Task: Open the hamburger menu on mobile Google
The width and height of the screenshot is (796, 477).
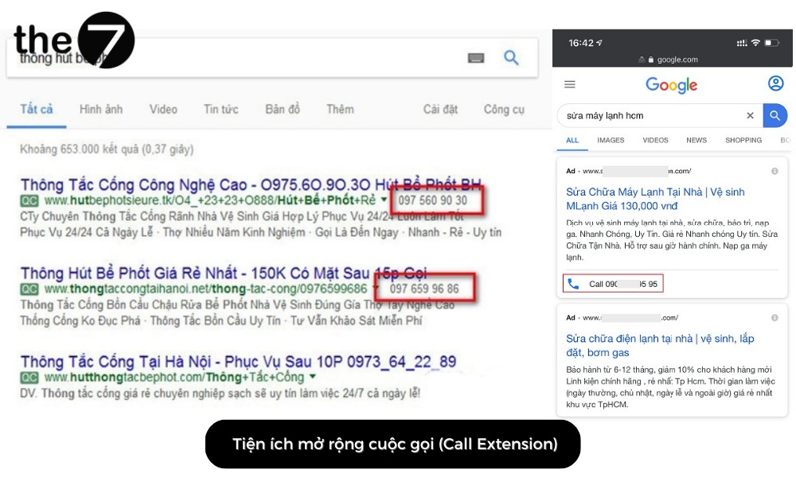Action: pos(569,84)
